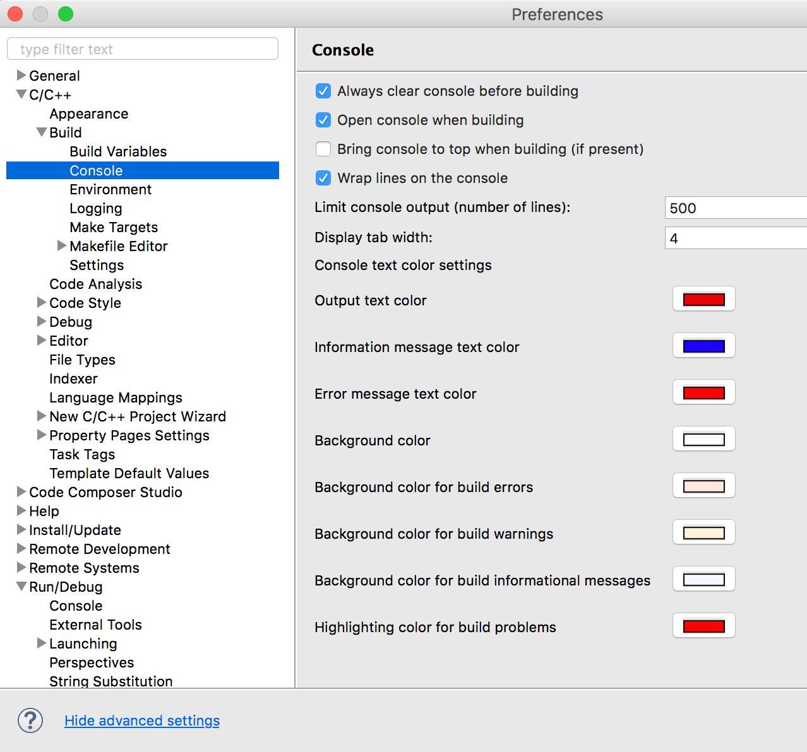Screen dimensions: 807x752
Task: Expand the Launching node
Action: [42, 643]
